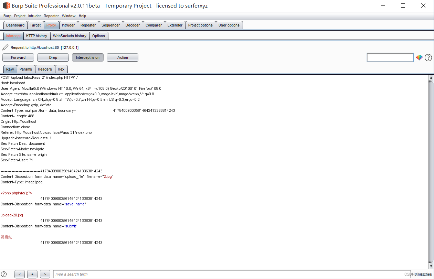434x279 pixels.
Task: Open help via question mark near comment field
Action: [428, 57]
